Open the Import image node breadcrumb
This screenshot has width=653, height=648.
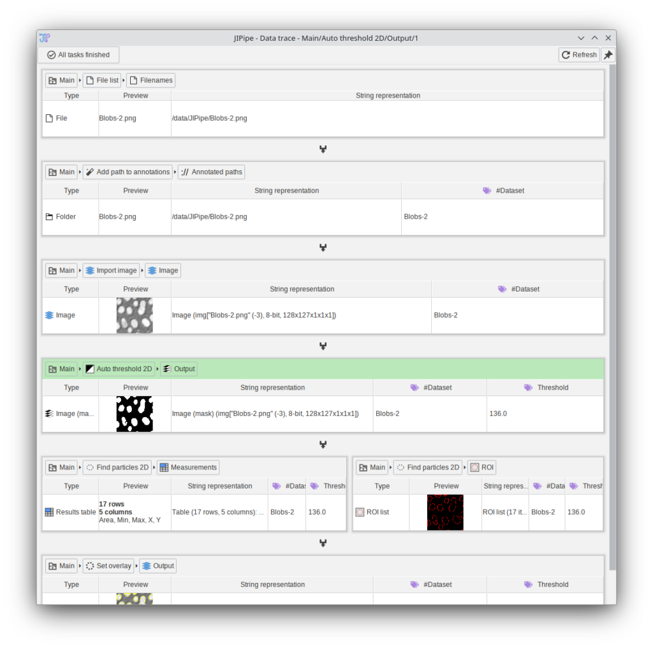[x=111, y=270]
